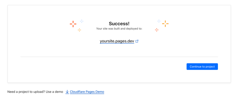The width and height of the screenshot is (238, 101).
Task: Click the external link icon beside yoursite.pages.dev
Action: (x=137, y=41)
